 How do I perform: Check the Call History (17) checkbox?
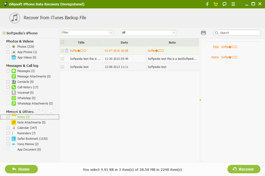click(x=8, y=87)
